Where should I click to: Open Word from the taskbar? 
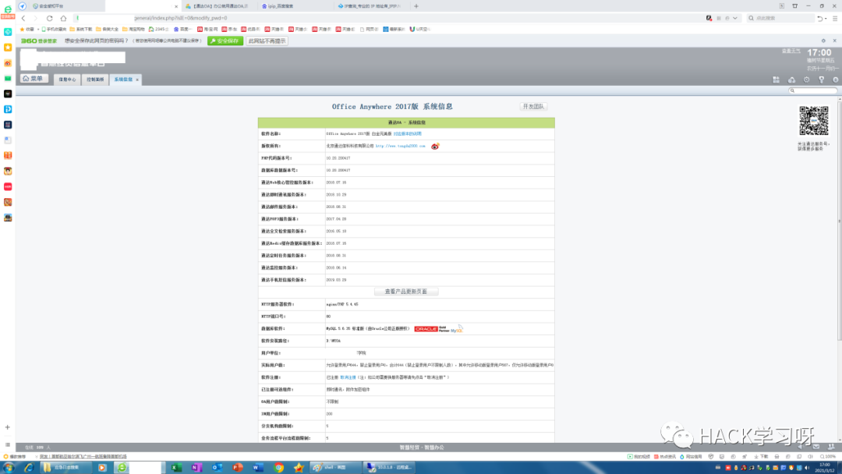(258, 468)
